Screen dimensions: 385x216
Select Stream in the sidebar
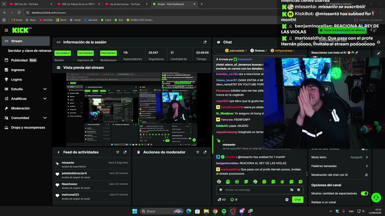26,41
